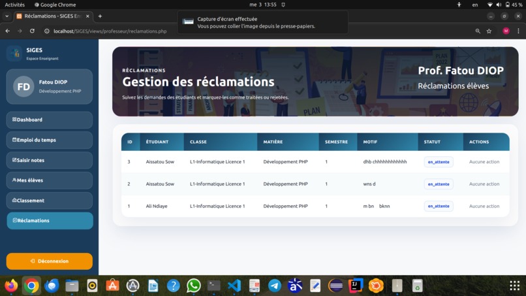The height and width of the screenshot is (296, 526).
Task: Open Files manager from dock
Action: [x=72, y=286]
